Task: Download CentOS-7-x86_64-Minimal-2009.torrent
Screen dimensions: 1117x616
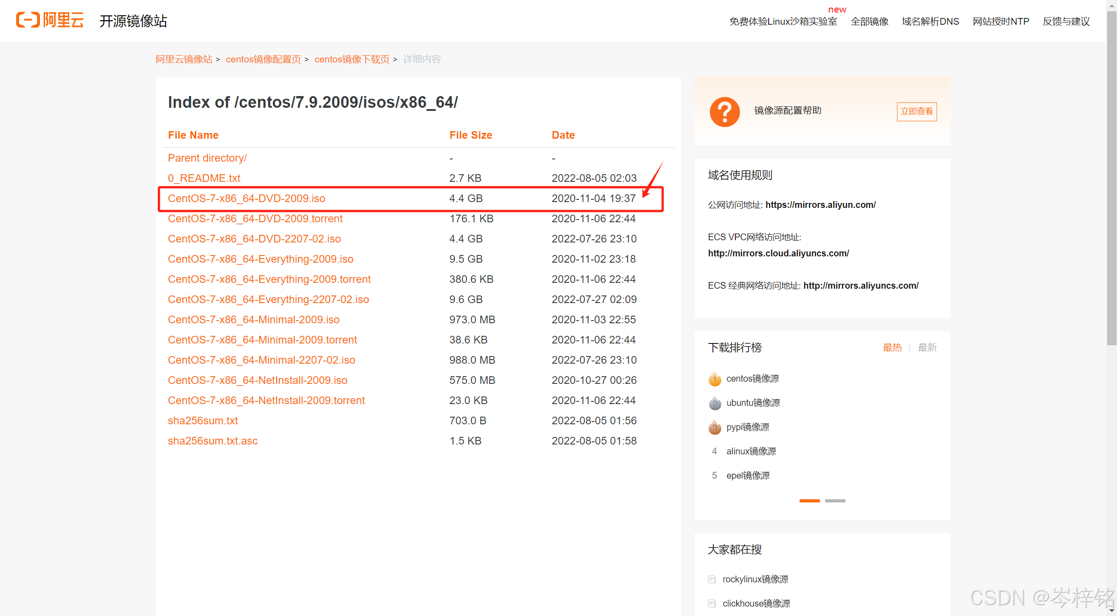Action: 262,340
